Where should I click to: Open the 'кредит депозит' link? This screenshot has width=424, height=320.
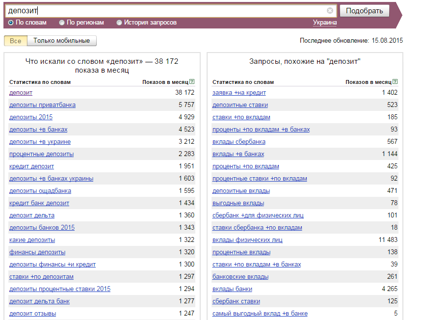31,166
